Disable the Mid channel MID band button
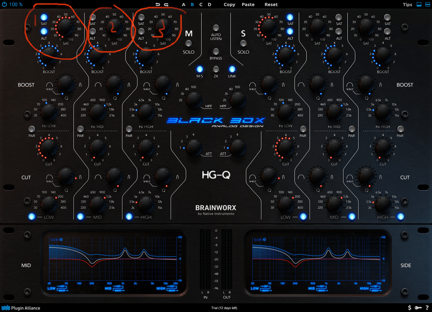Image resolution: width=432 pixels, height=312 pixels. pyautogui.click(x=80, y=217)
